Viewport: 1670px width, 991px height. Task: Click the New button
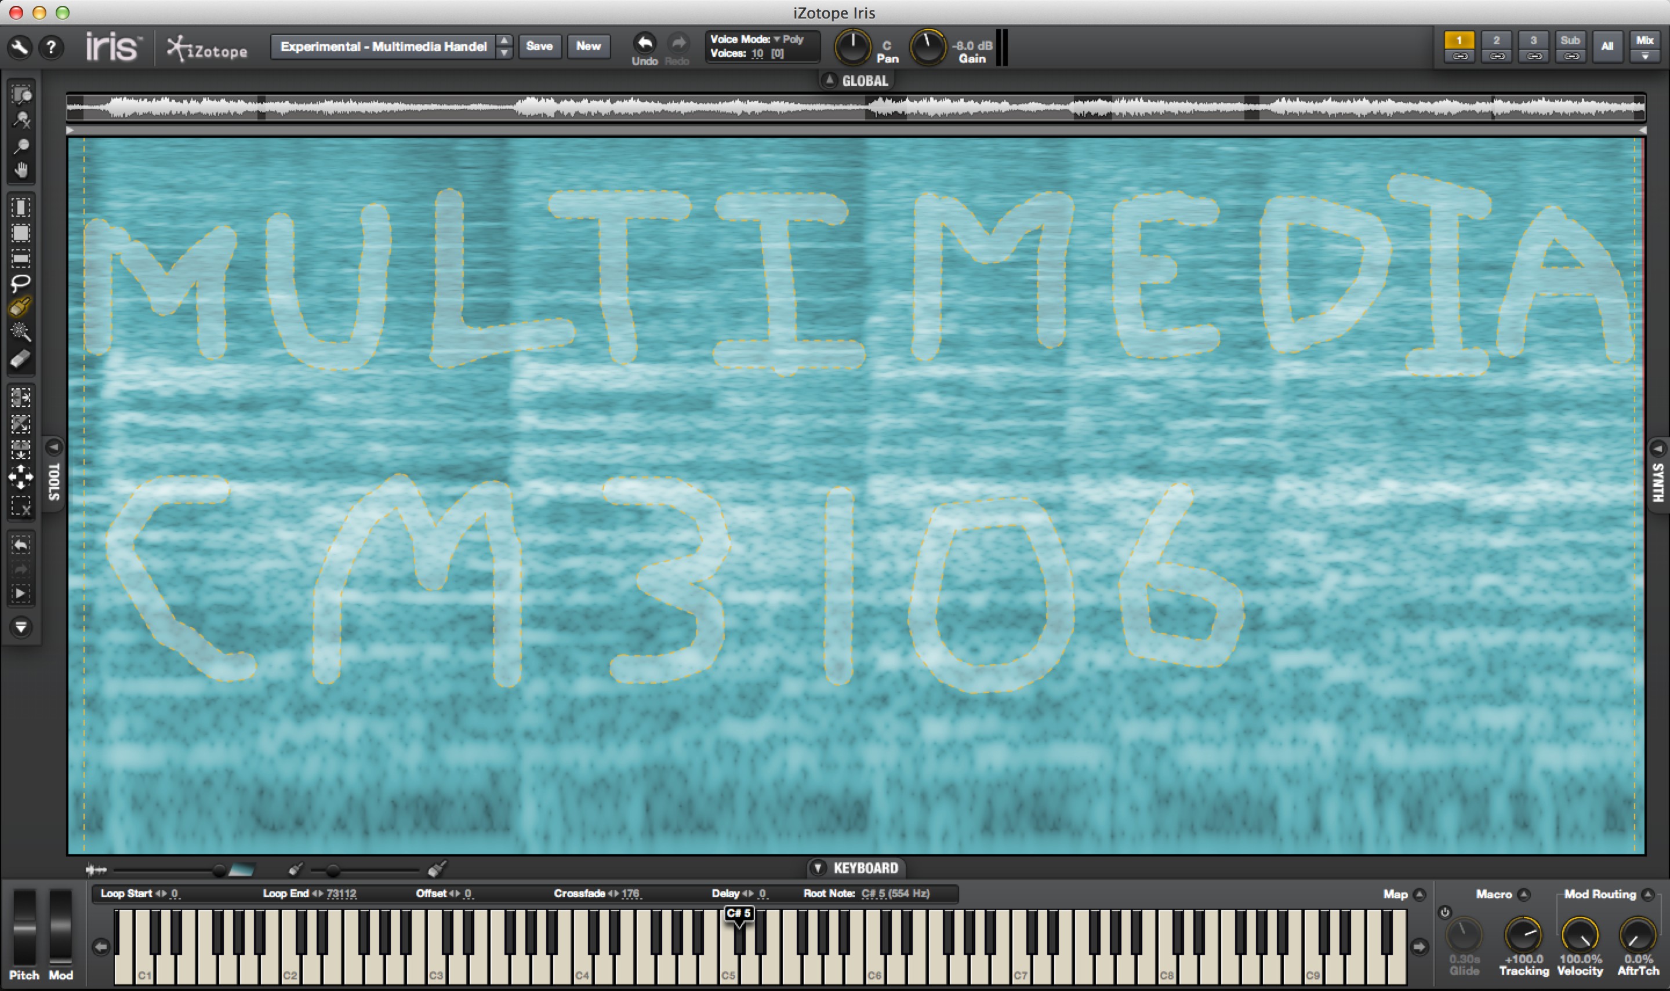[x=589, y=46]
